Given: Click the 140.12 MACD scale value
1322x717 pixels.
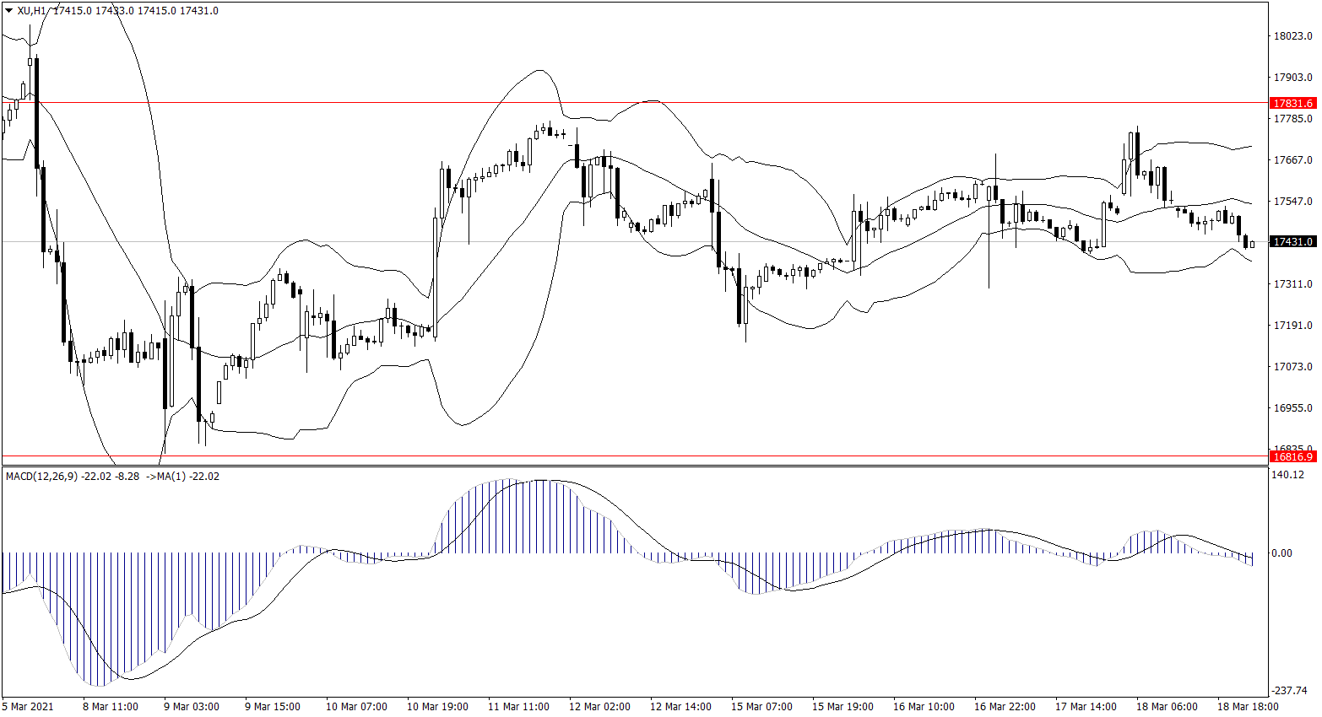Looking at the screenshot, I should point(1287,475).
